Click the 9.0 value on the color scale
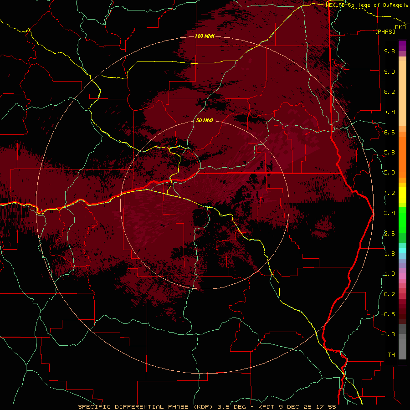 coord(389,72)
